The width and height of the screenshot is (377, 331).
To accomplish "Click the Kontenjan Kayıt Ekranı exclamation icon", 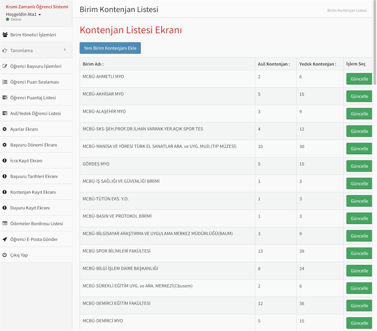I will (5, 192).
